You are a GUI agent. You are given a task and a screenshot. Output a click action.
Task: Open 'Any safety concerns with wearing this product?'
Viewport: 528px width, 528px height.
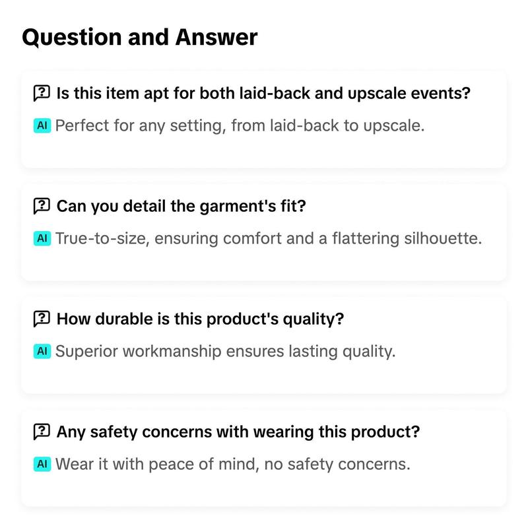238,432
